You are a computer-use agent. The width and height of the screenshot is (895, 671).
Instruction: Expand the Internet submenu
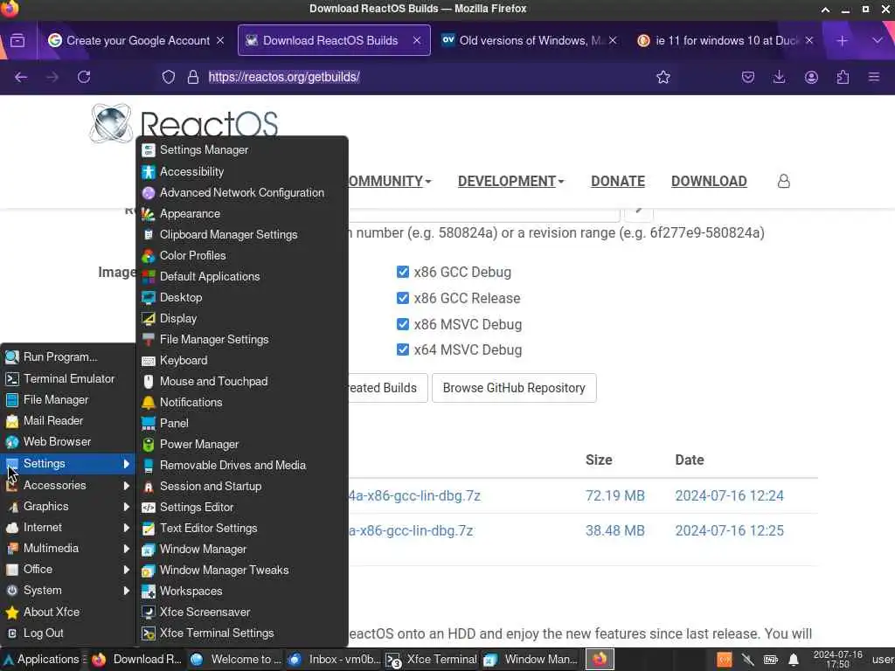tap(68, 528)
